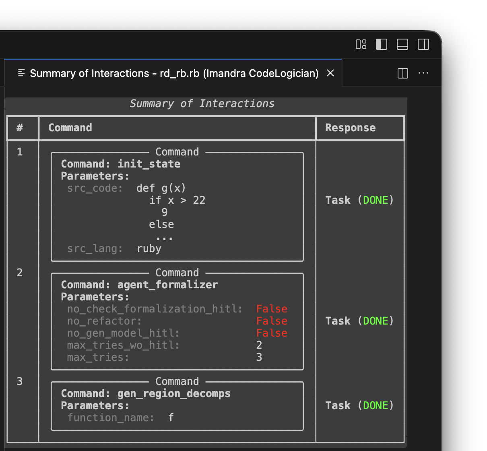The image size is (487, 451).
Task: Toggle the bottom Panel visibility
Action: [402, 44]
